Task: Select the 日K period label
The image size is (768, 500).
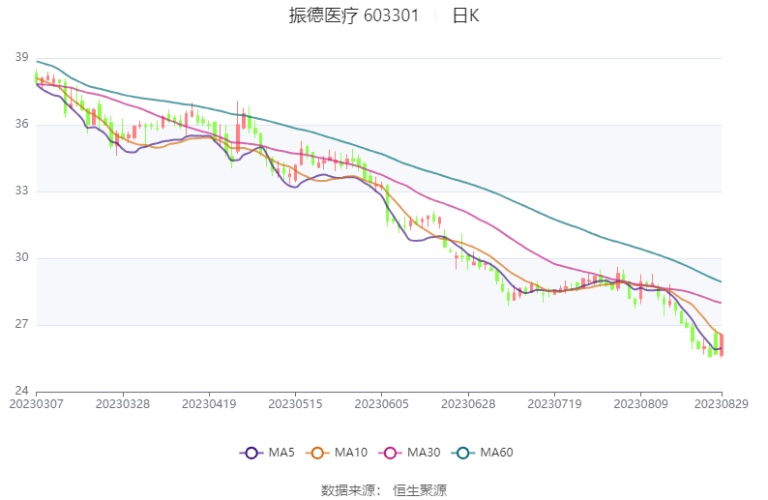Action: tap(465, 15)
